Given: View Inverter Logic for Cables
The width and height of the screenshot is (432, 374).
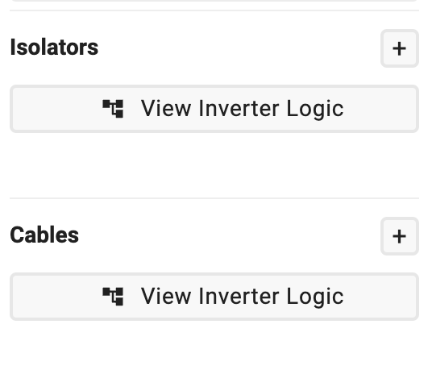Looking at the screenshot, I should coord(214,297).
